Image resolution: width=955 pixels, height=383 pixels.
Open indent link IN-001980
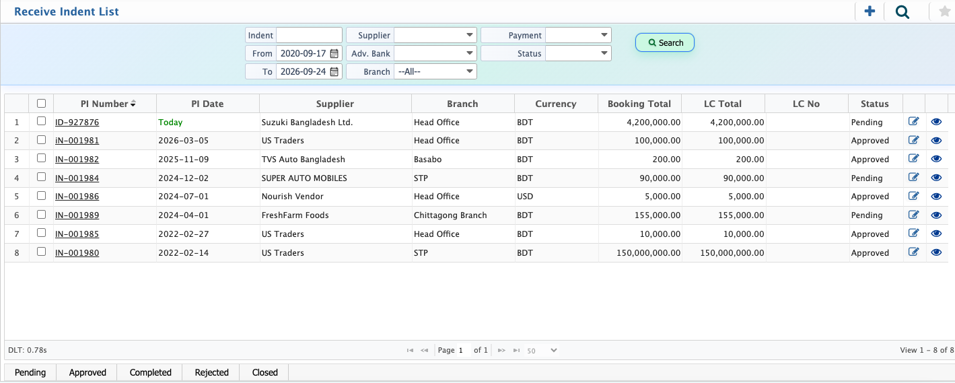coord(77,253)
